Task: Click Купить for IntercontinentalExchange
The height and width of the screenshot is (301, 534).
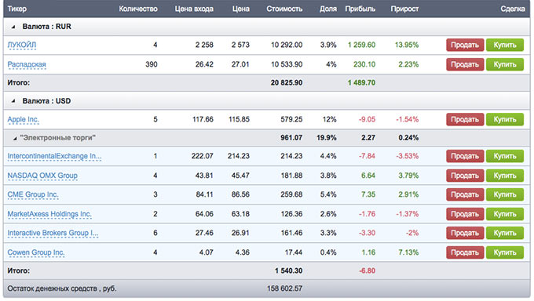Action: coord(505,156)
